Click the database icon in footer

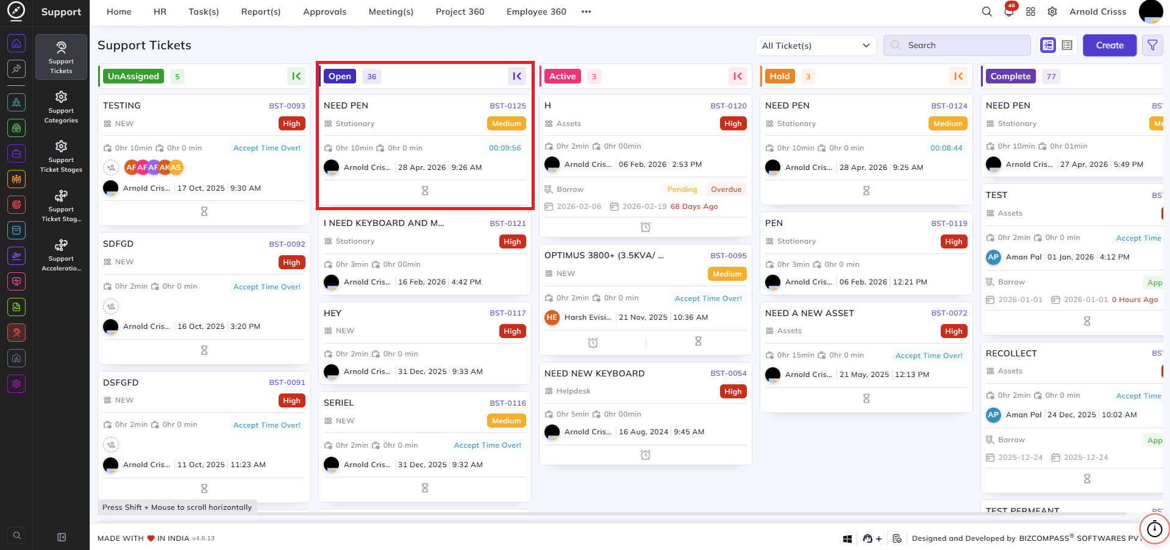coord(897,538)
